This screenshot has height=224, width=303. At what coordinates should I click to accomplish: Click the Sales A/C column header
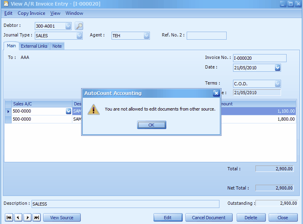[x=42, y=104]
